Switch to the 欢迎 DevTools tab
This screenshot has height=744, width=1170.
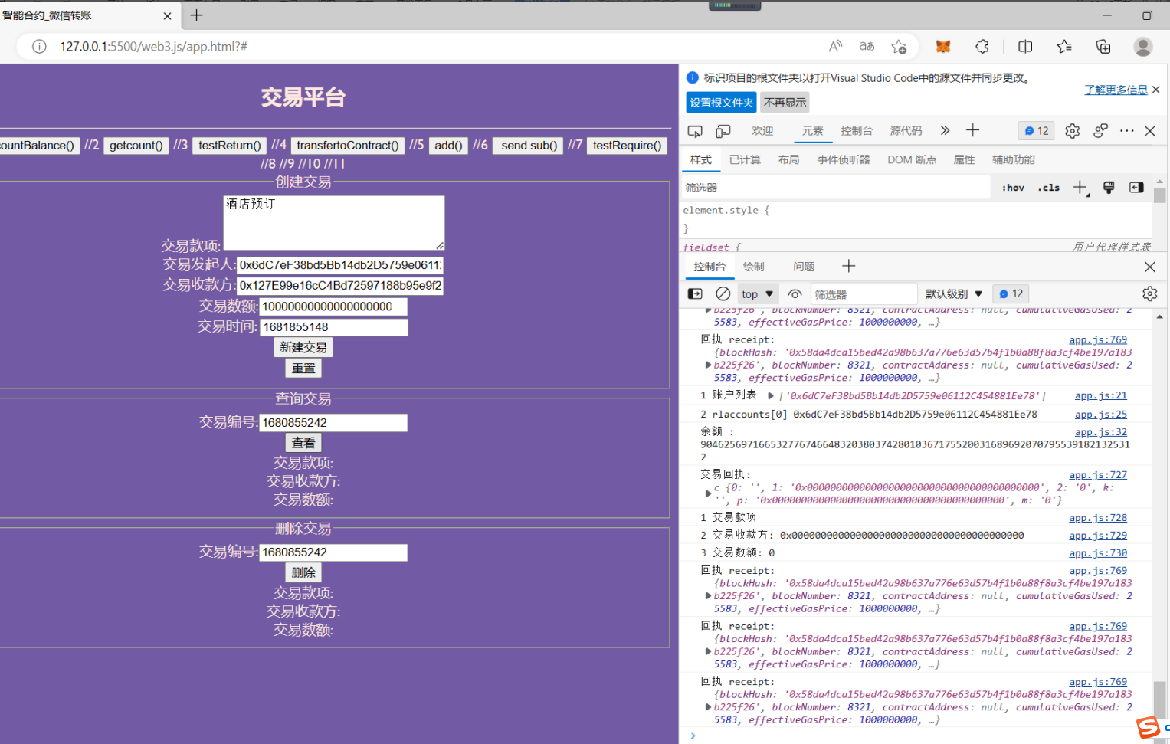click(x=762, y=131)
